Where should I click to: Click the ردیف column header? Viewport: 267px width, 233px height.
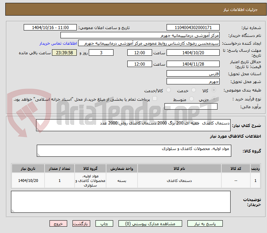255,168
